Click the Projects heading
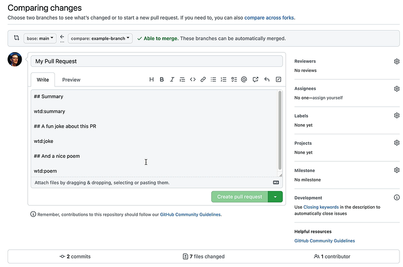This screenshot has width=403, height=267. [303, 143]
